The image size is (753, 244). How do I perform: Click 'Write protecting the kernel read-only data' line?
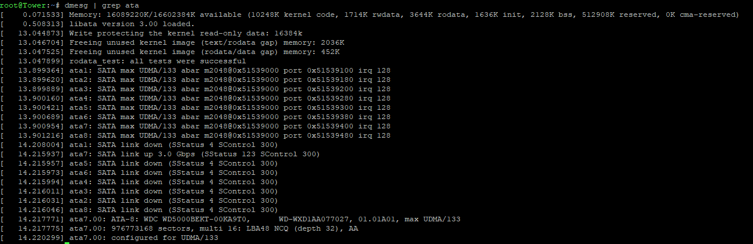[x=151, y=33]
